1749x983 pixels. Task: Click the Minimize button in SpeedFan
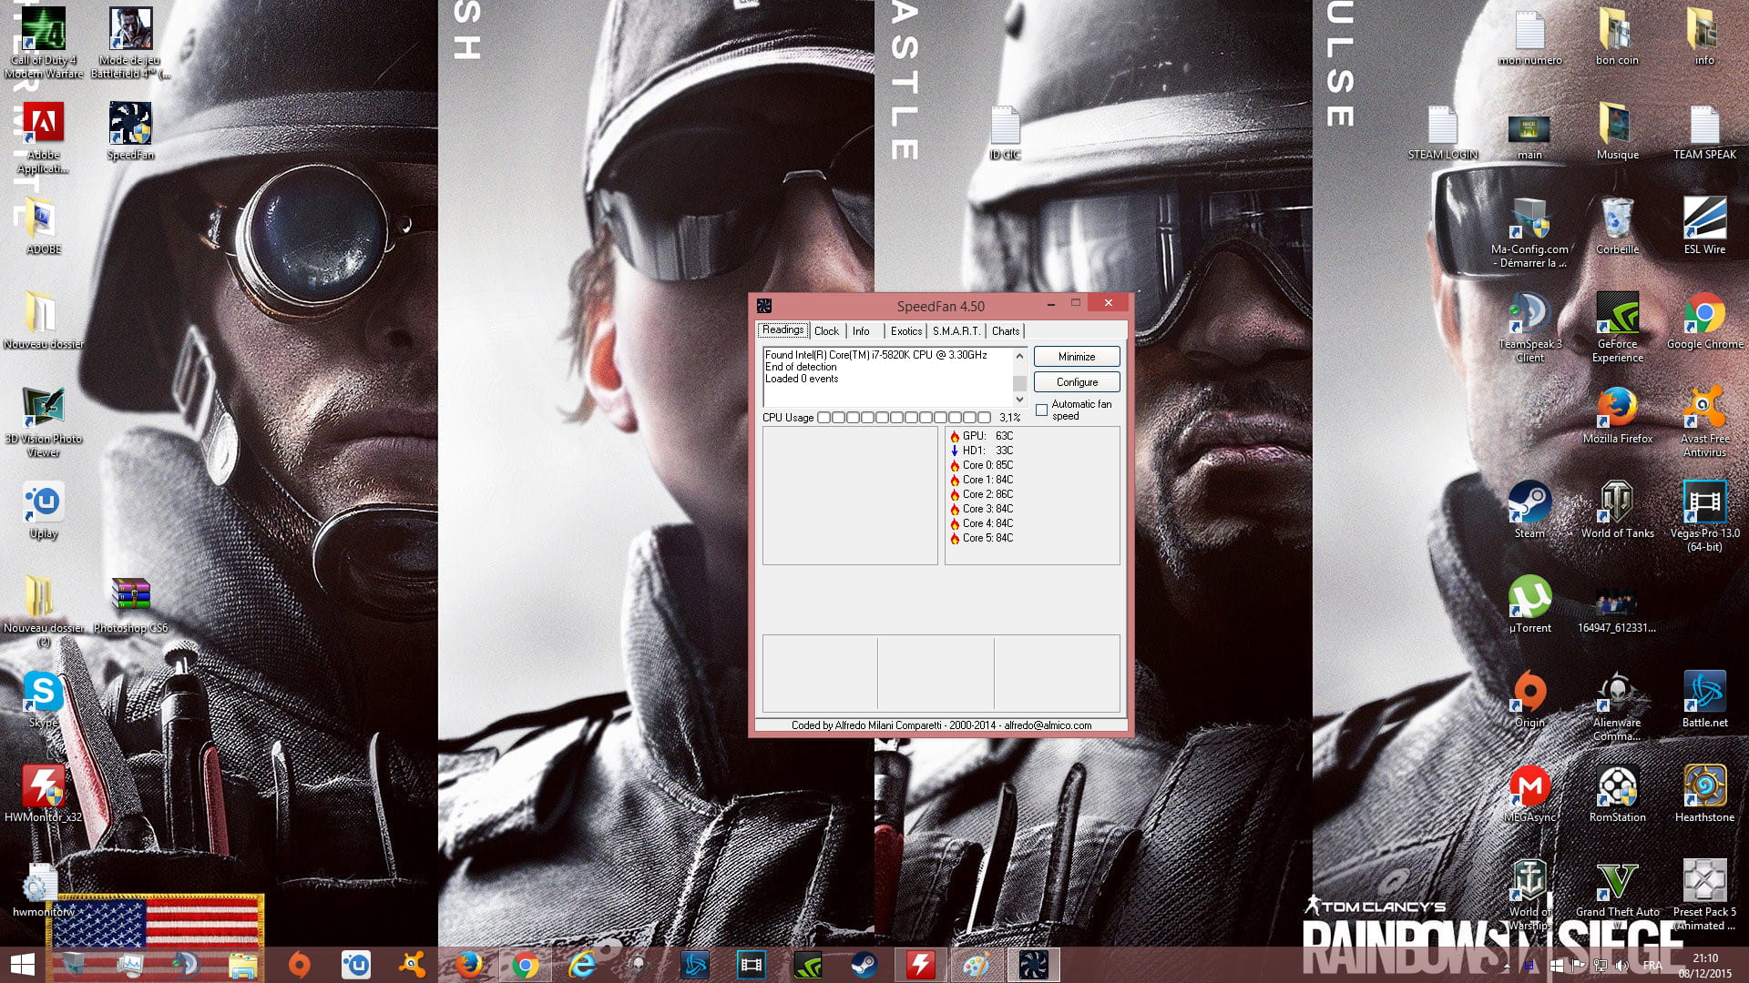[x=1076, y=357]
